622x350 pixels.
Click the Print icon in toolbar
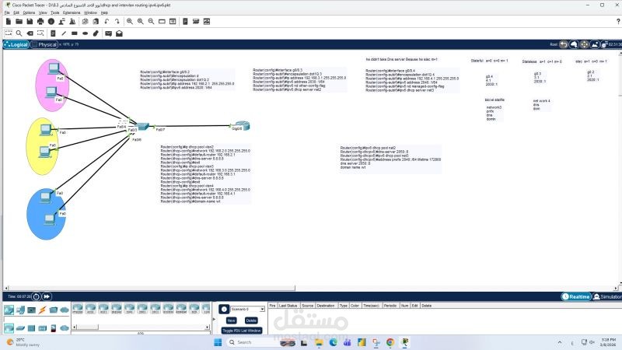pos(40,22)
